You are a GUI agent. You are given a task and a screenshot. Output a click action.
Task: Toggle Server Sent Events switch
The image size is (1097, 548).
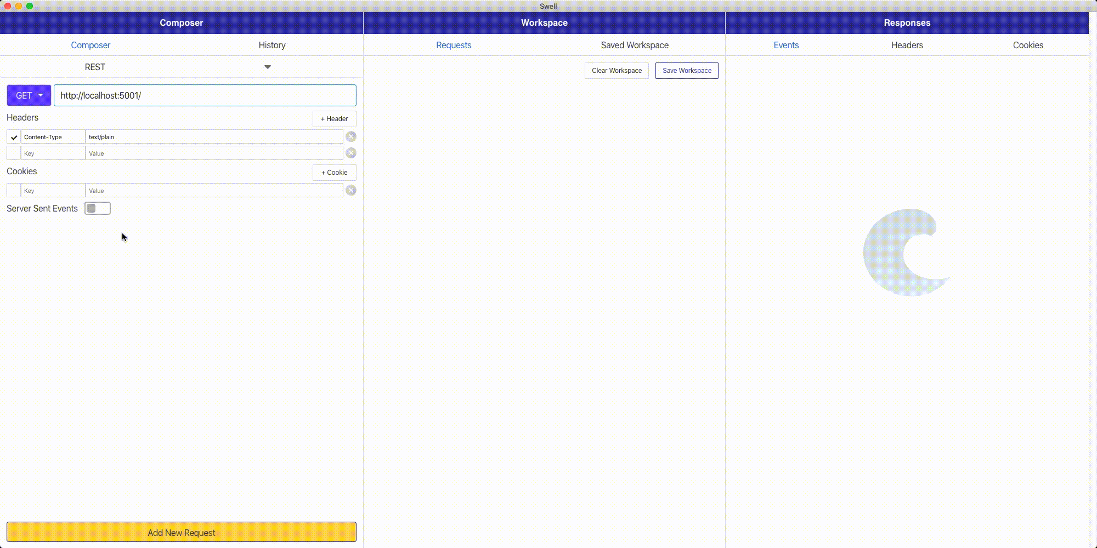pyautogui.click(x=98, y=208)
